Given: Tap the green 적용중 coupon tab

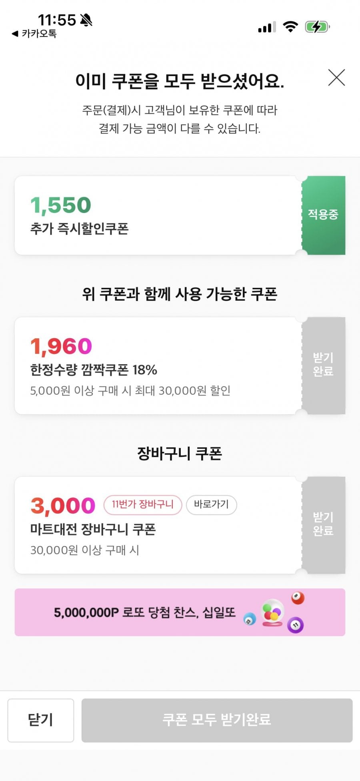Looking at the screenshot, I should (323, 215).
